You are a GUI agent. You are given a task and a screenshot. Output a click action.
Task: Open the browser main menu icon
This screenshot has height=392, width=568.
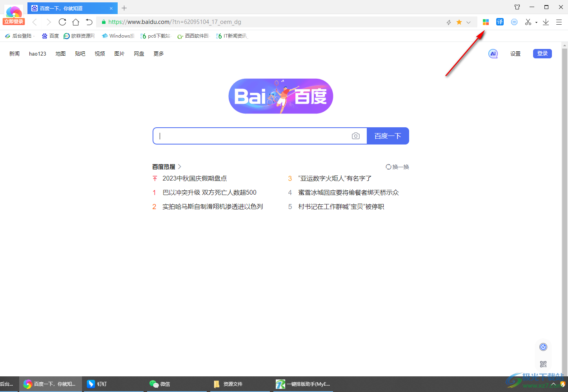tap(559, 22)
